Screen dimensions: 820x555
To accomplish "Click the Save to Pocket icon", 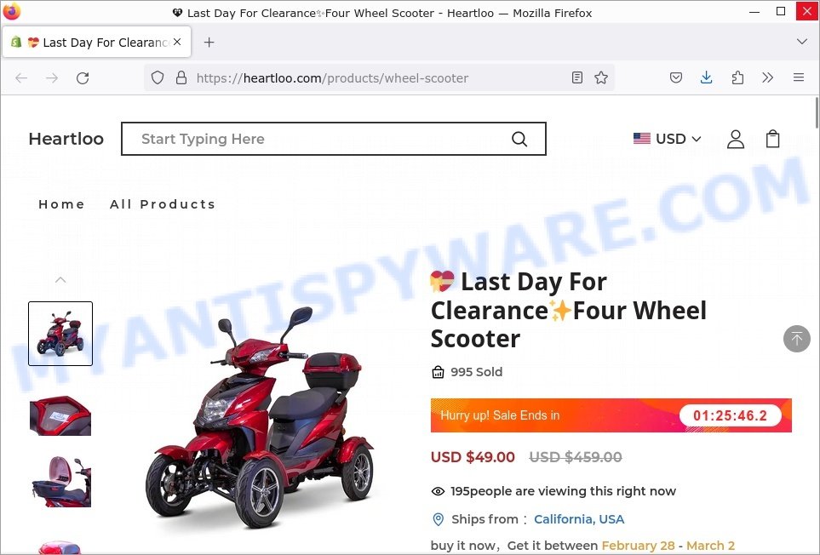I will pyautogui.click(x=675, y=77).
